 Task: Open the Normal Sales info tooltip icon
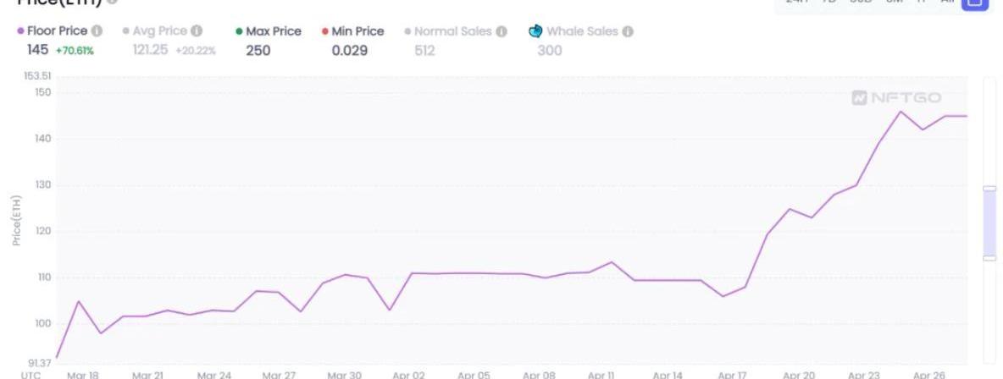[501, 31]
